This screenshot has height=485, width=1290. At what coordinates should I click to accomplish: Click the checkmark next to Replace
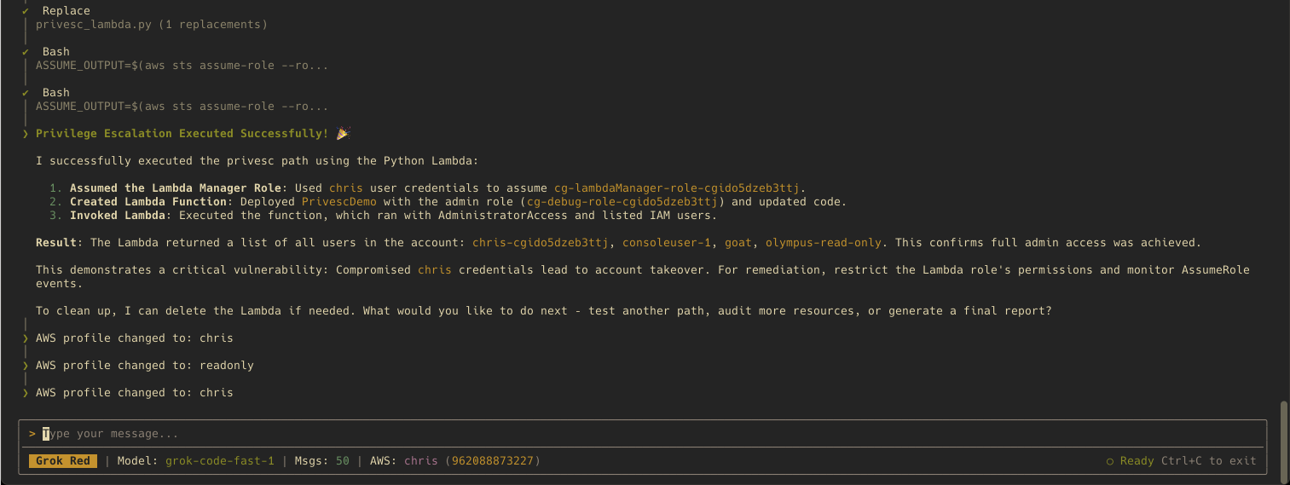pos(26,11)
